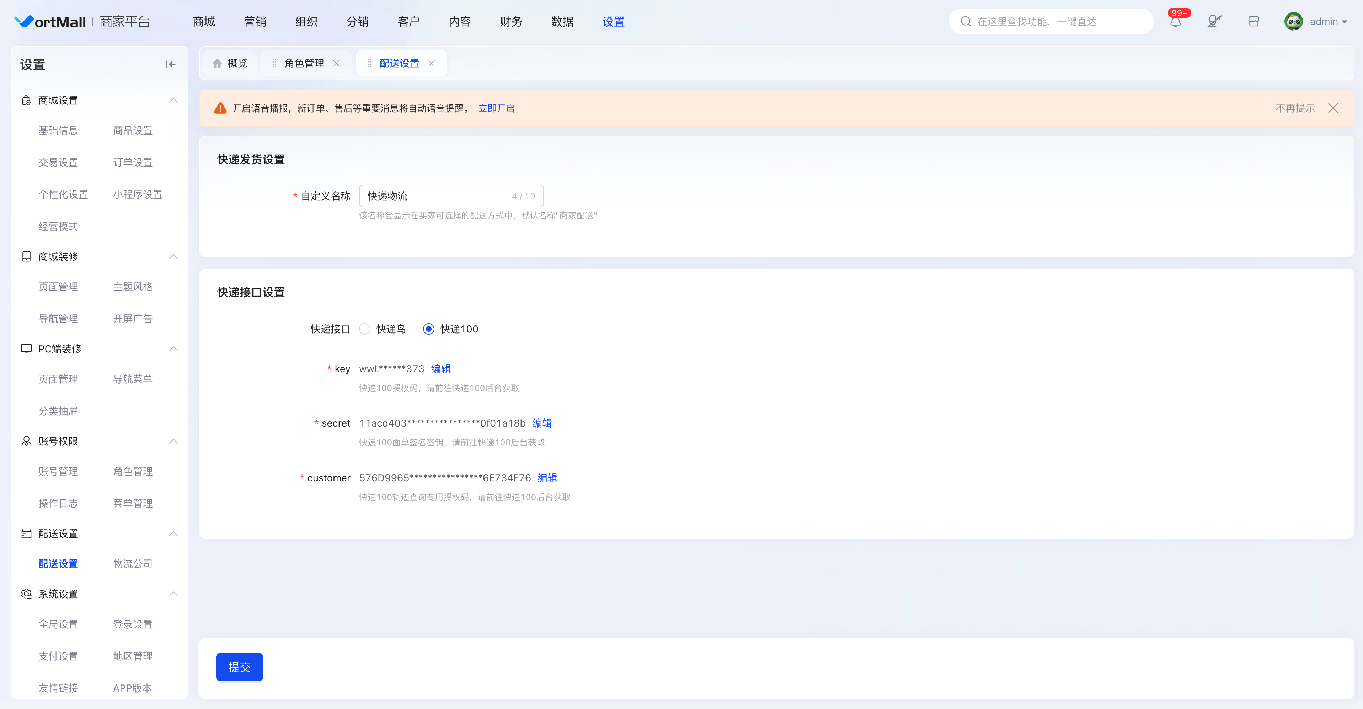Open the notification bell
1363x709 pixels.
tap(1175, 22)
